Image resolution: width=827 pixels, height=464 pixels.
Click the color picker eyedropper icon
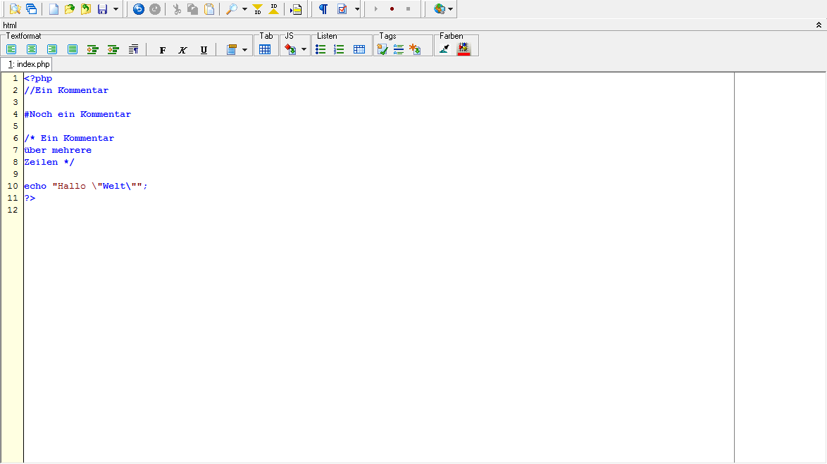444,49
